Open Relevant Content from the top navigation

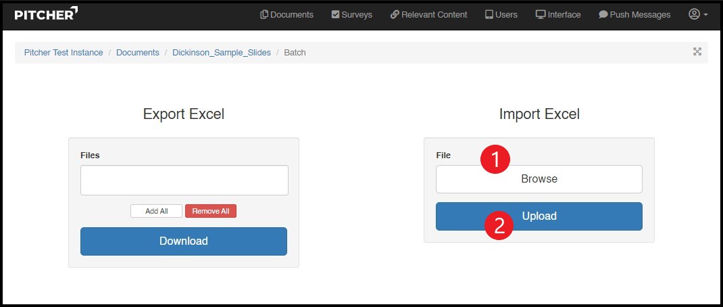pos(428,15)
